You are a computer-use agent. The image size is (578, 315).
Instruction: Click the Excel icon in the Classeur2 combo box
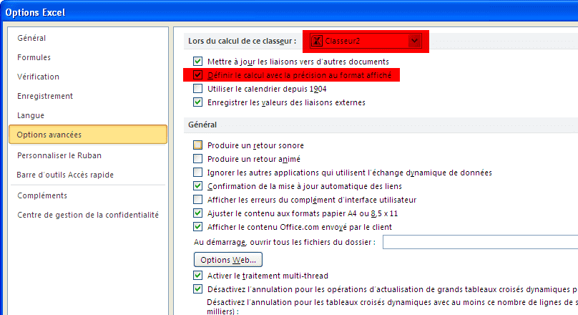pyautogui.click(x=317, y=41)
